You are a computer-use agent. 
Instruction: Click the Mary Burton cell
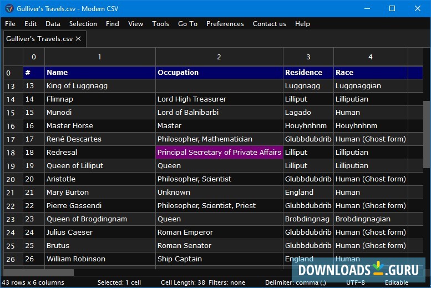coord(100,192)
